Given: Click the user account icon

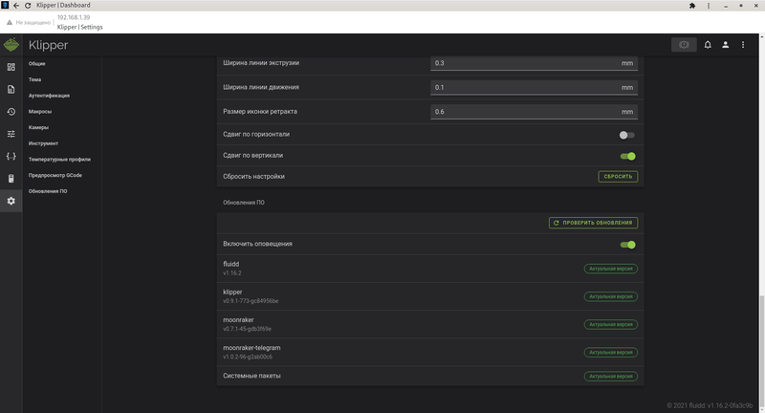Looking at the screenshot, I should [x=726, y=44].
